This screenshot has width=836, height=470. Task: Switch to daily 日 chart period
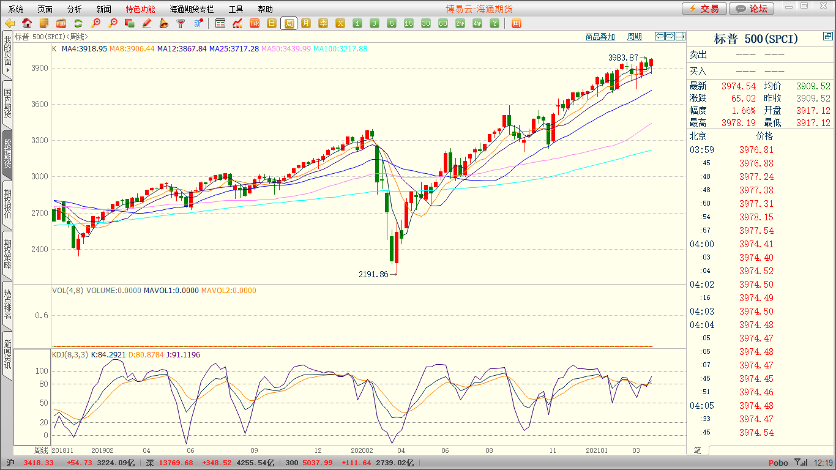point(272,23)
